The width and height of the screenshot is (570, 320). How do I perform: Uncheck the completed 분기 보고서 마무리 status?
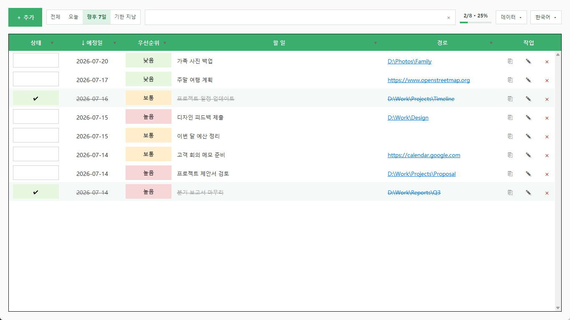pyautogui.click(x=36, y=192)
